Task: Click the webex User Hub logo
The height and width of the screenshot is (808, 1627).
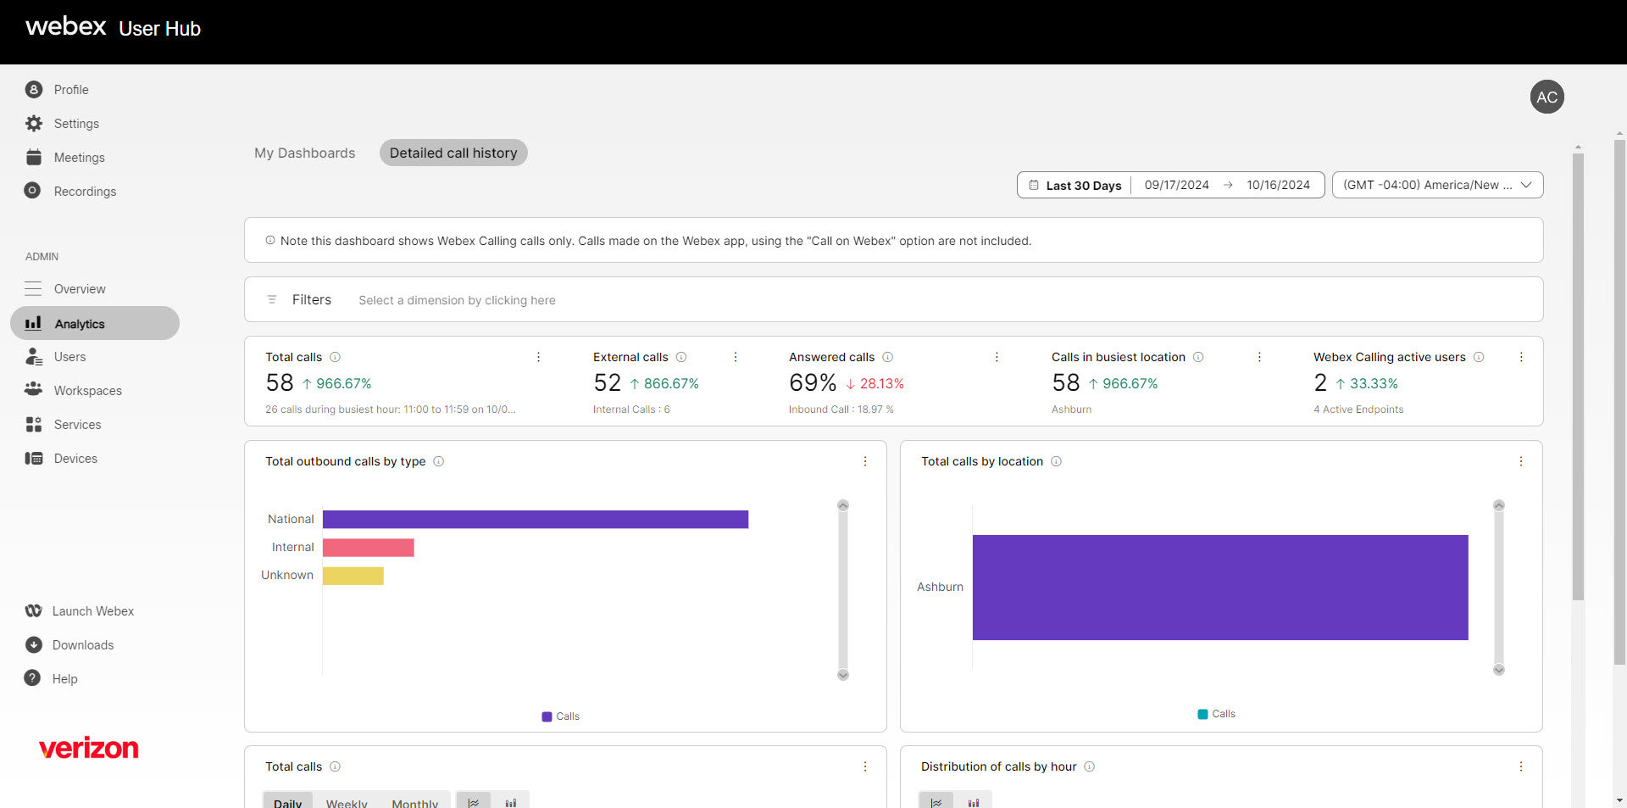Action: click(113, 27)
